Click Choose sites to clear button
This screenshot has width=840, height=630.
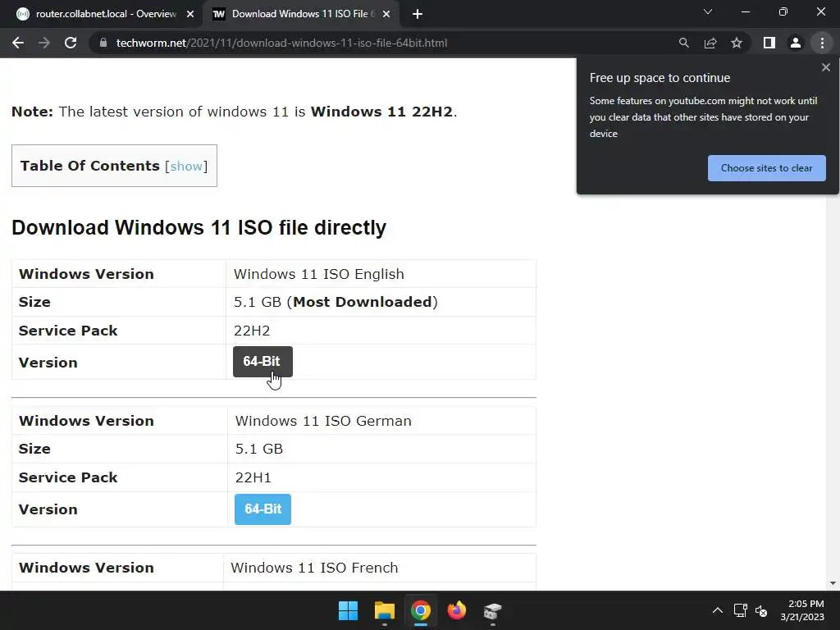(x=767, y=168)
